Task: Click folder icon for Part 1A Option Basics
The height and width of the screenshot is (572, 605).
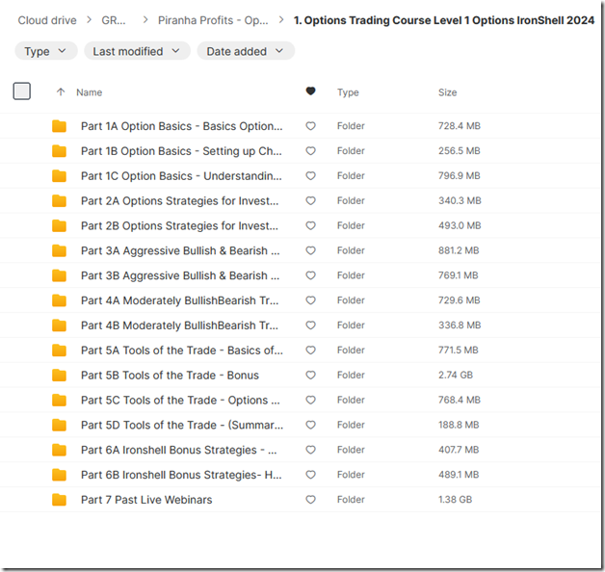Action: (x=60, y=126)
